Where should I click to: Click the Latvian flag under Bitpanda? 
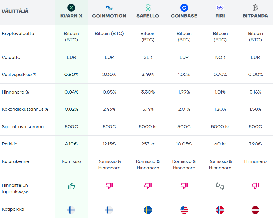coord(255,210)
